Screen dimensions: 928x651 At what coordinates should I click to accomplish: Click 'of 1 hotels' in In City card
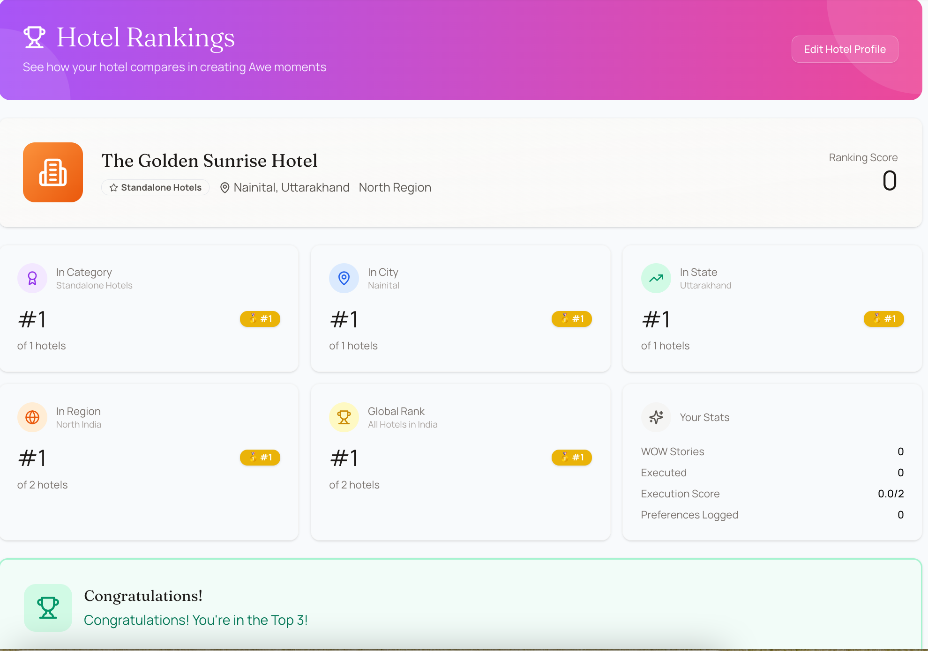pyautogui.click(x=353, y=346)
